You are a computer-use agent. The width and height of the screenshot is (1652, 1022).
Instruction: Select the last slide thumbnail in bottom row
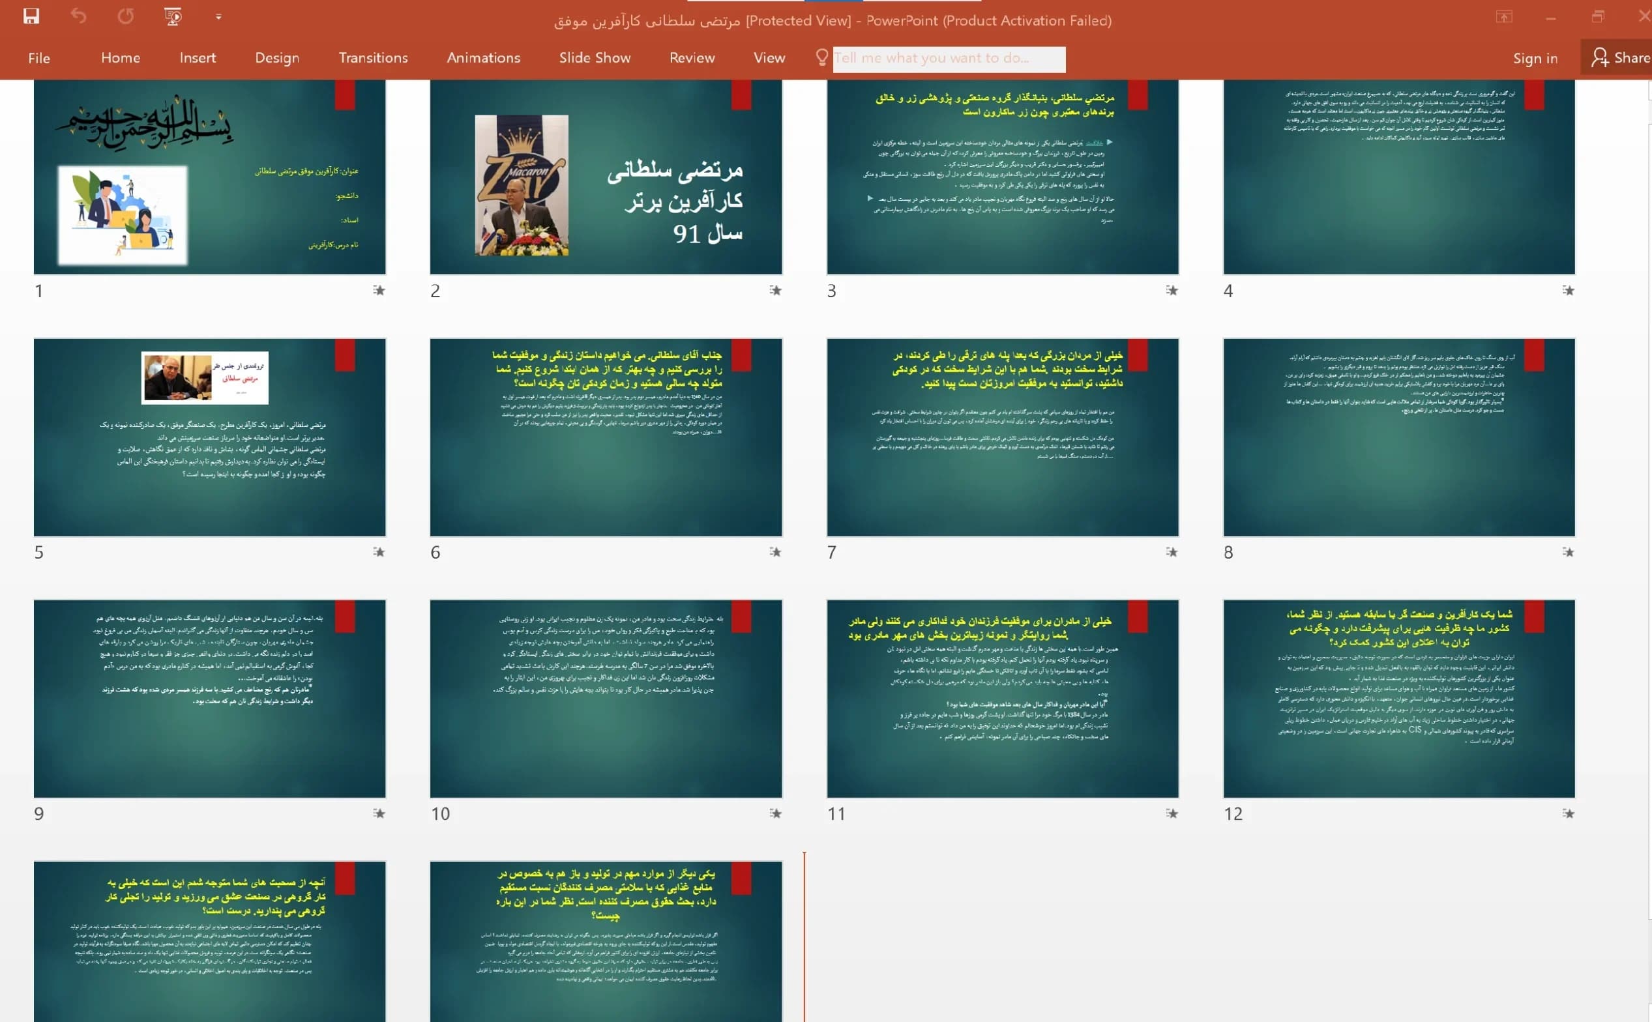[x=606, y=942]
